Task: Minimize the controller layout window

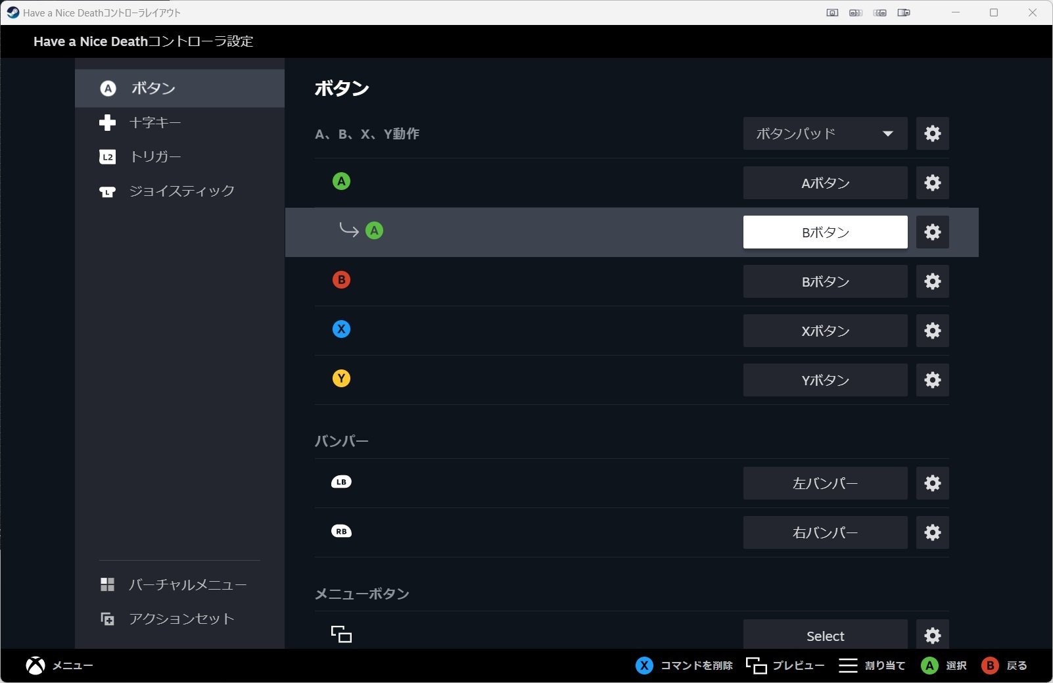Action: coord(956,12)
